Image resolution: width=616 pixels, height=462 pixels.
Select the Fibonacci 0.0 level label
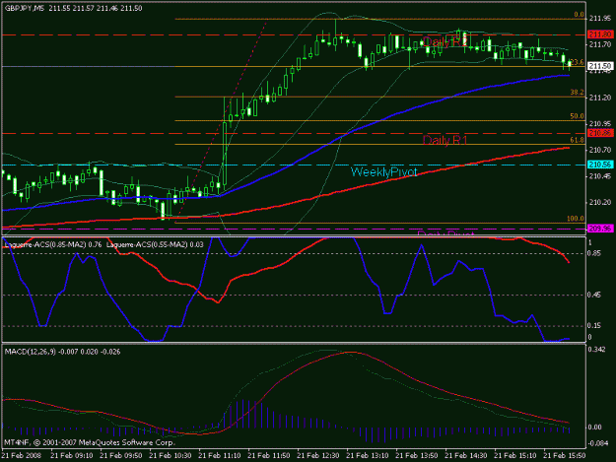tap(580, 15)
